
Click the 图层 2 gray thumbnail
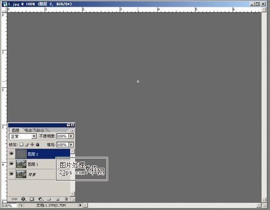pyautogui.click(x=21, y=154)
